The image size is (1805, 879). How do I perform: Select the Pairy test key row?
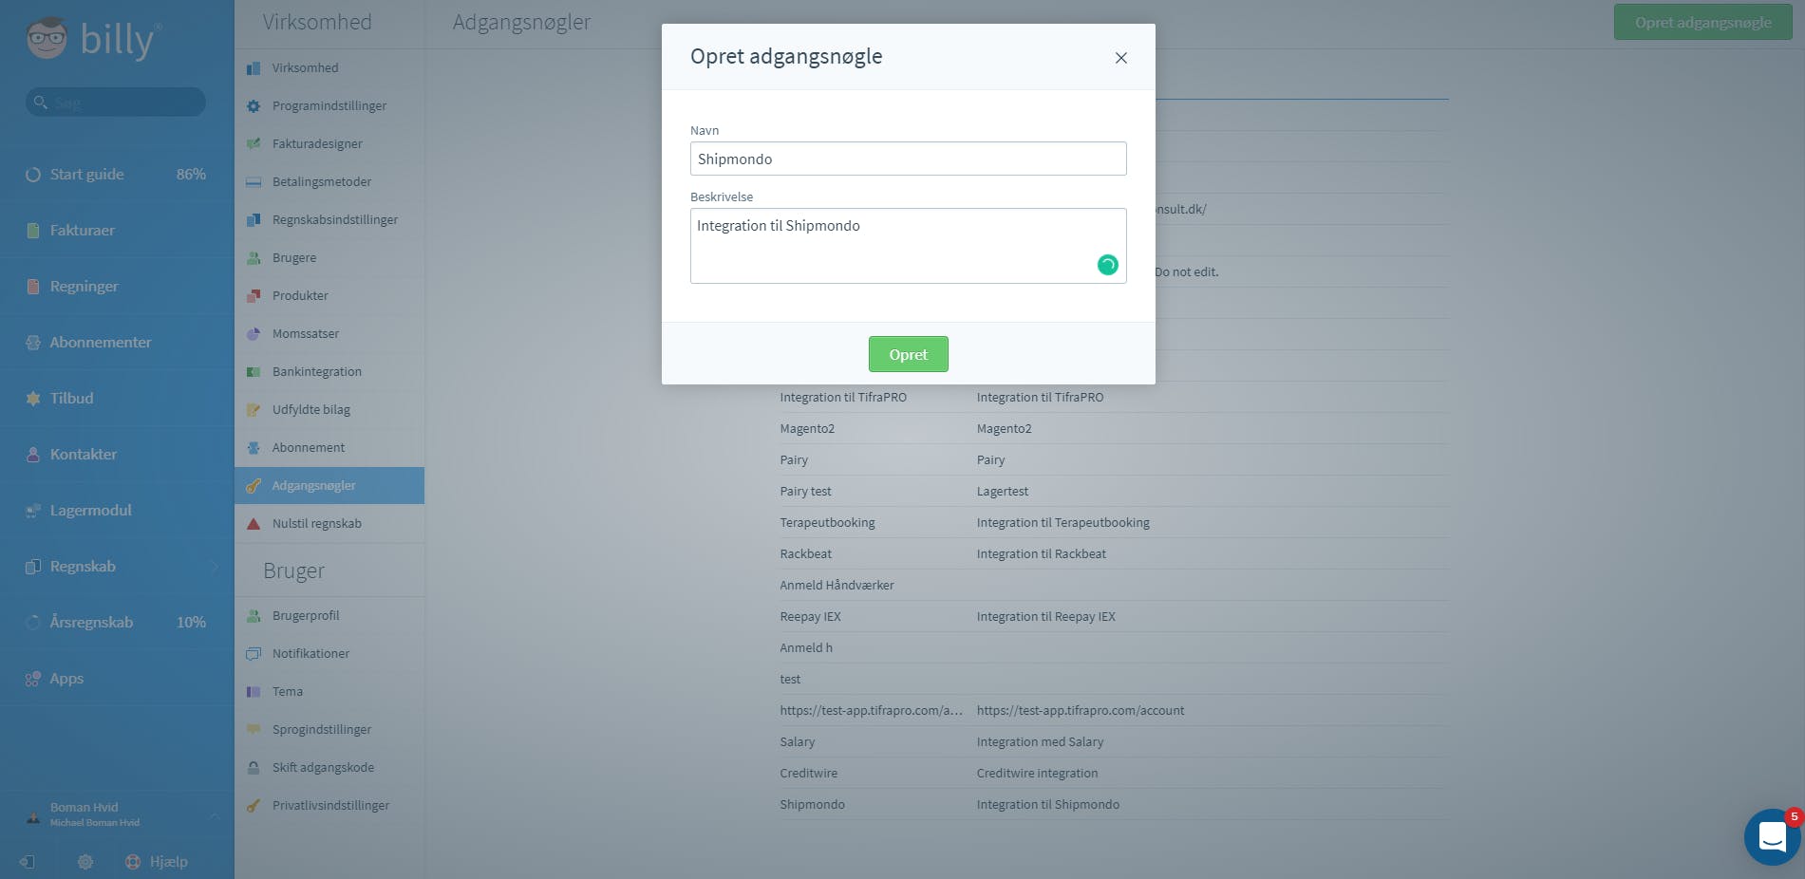point(1114,492)
